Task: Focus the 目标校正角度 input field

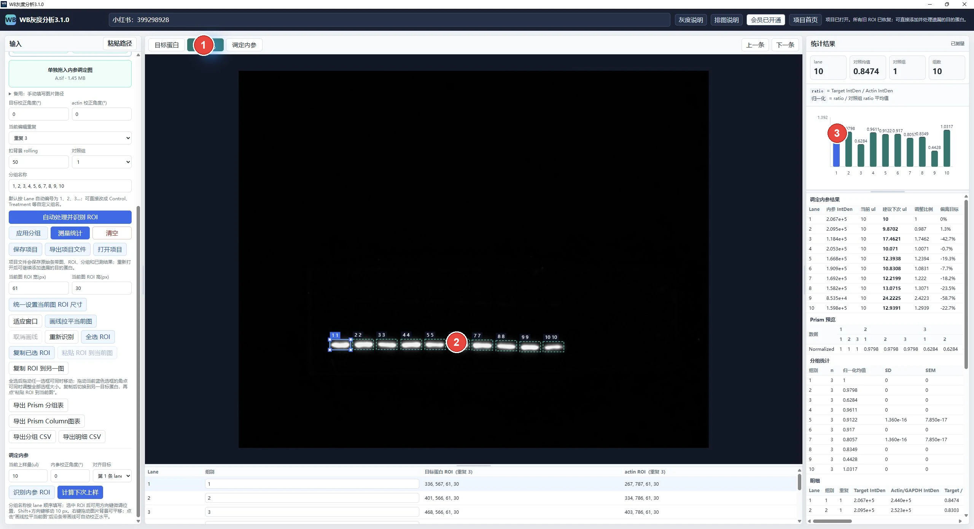Action: [39, 114]
